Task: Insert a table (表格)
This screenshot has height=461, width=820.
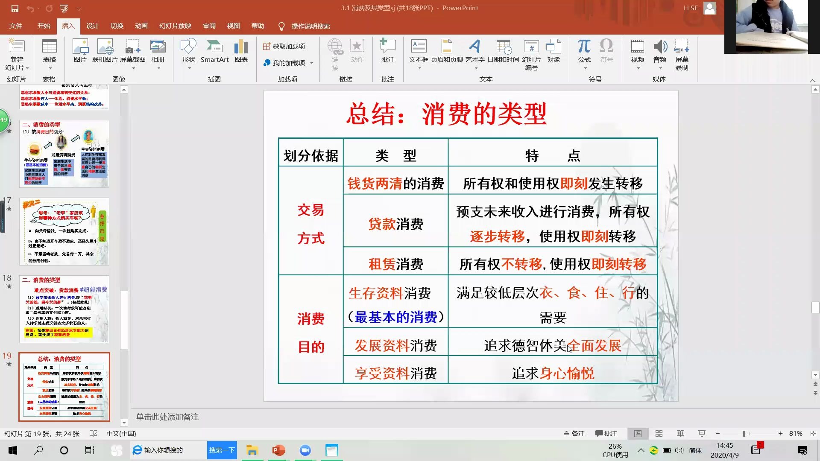Action: click(x=49, y=55)
